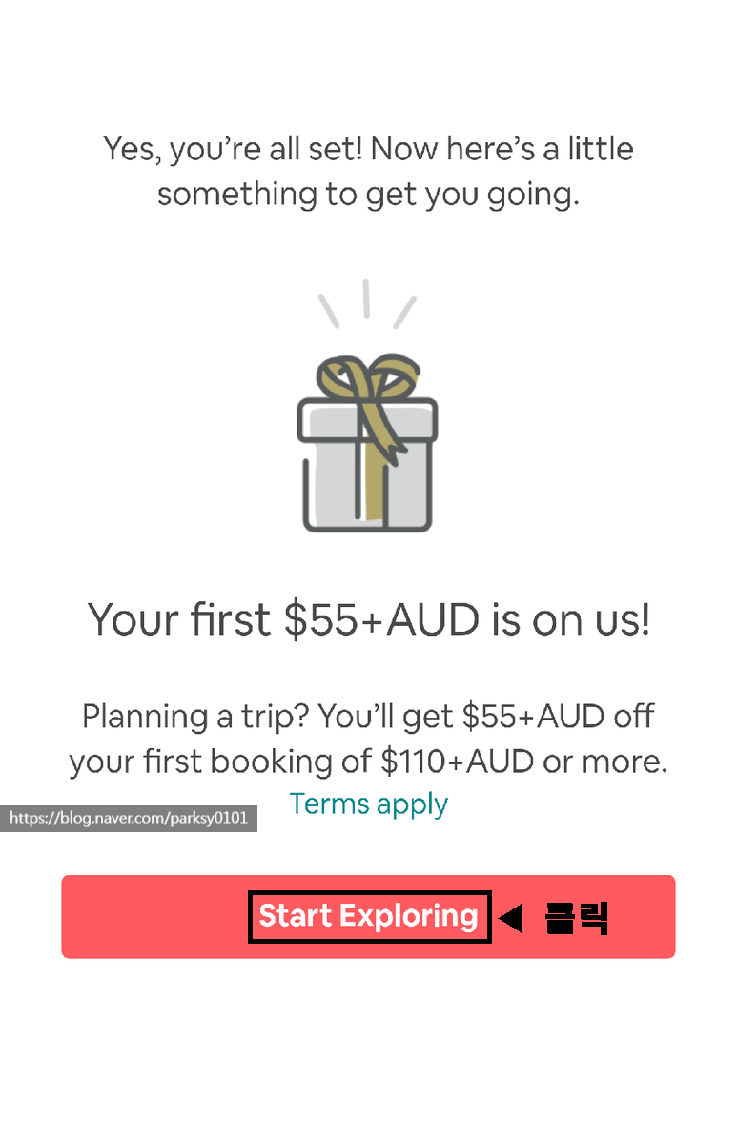
Task: Click the Korean 클릭 annotation label
Action: pos(577,918)
